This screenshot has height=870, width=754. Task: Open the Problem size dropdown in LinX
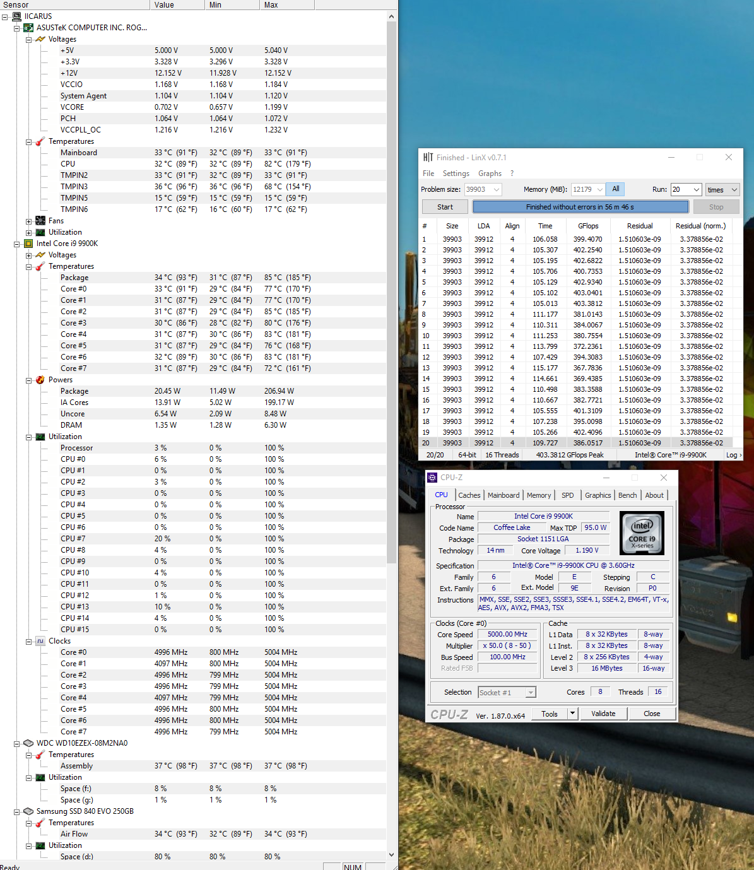(497, 189)
